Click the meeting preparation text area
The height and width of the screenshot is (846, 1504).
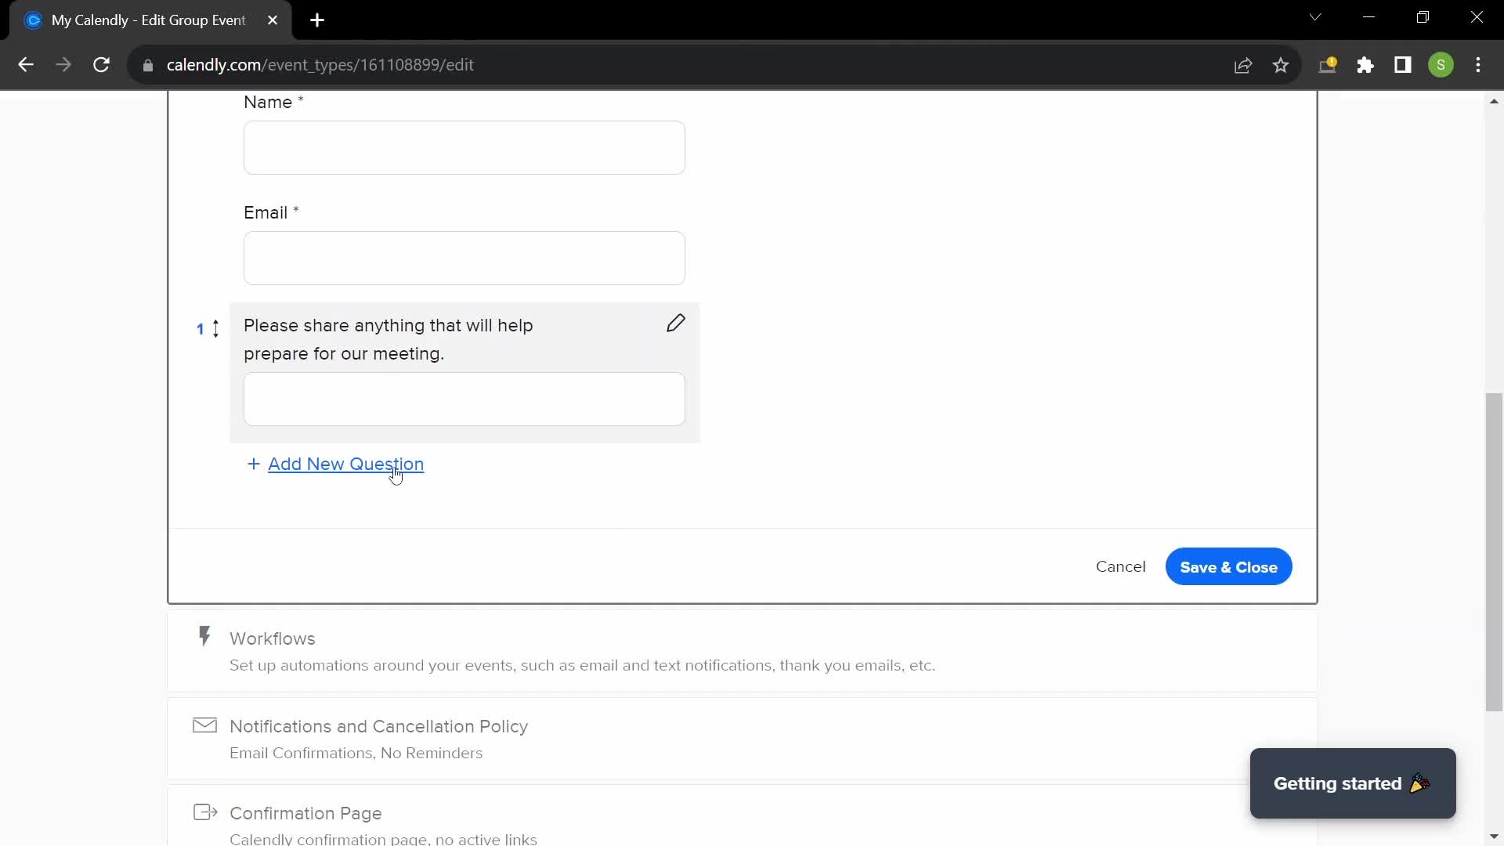click(465, 399)
